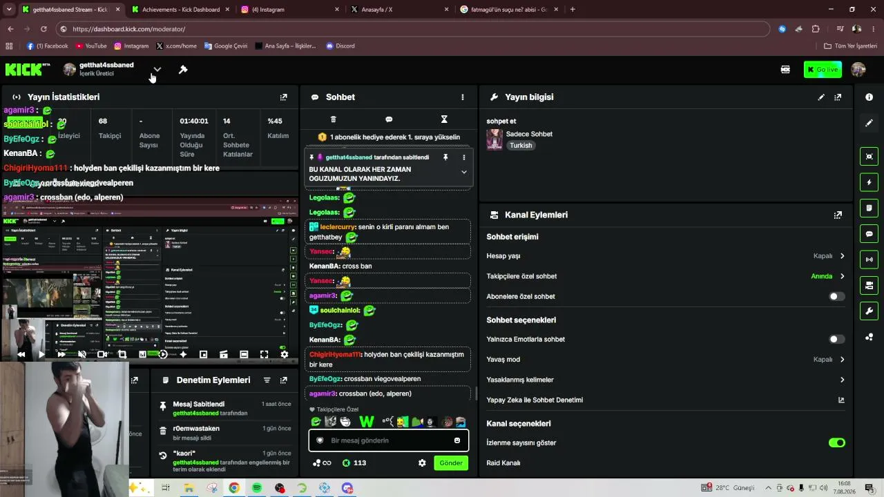884x497 pixels.
Task: Focus the Bir mesaj gönderin input
Action: coord(389,440)
